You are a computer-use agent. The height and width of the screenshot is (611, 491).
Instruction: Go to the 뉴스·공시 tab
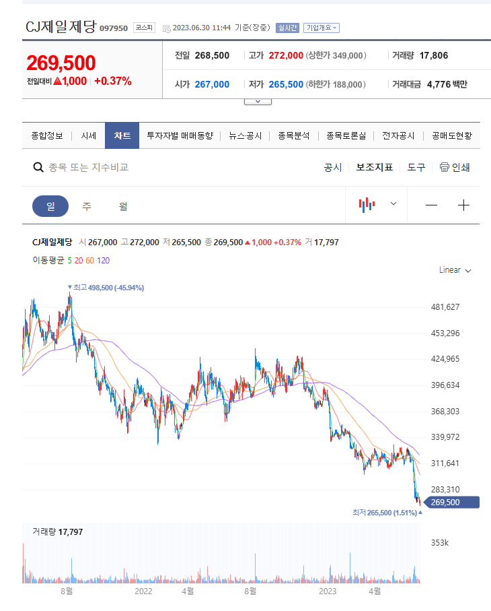point(245,135)
